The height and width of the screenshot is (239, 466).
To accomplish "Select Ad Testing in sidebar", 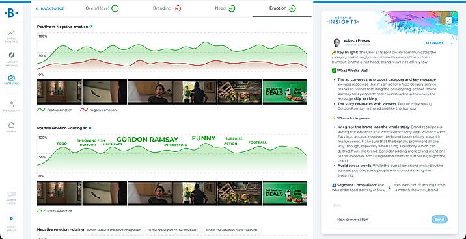I will point(12,80).
